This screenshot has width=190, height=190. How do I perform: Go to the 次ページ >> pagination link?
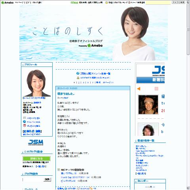[x=108, y=82]
